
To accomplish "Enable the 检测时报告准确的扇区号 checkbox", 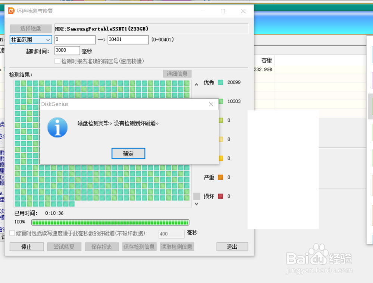I will 57,61.
